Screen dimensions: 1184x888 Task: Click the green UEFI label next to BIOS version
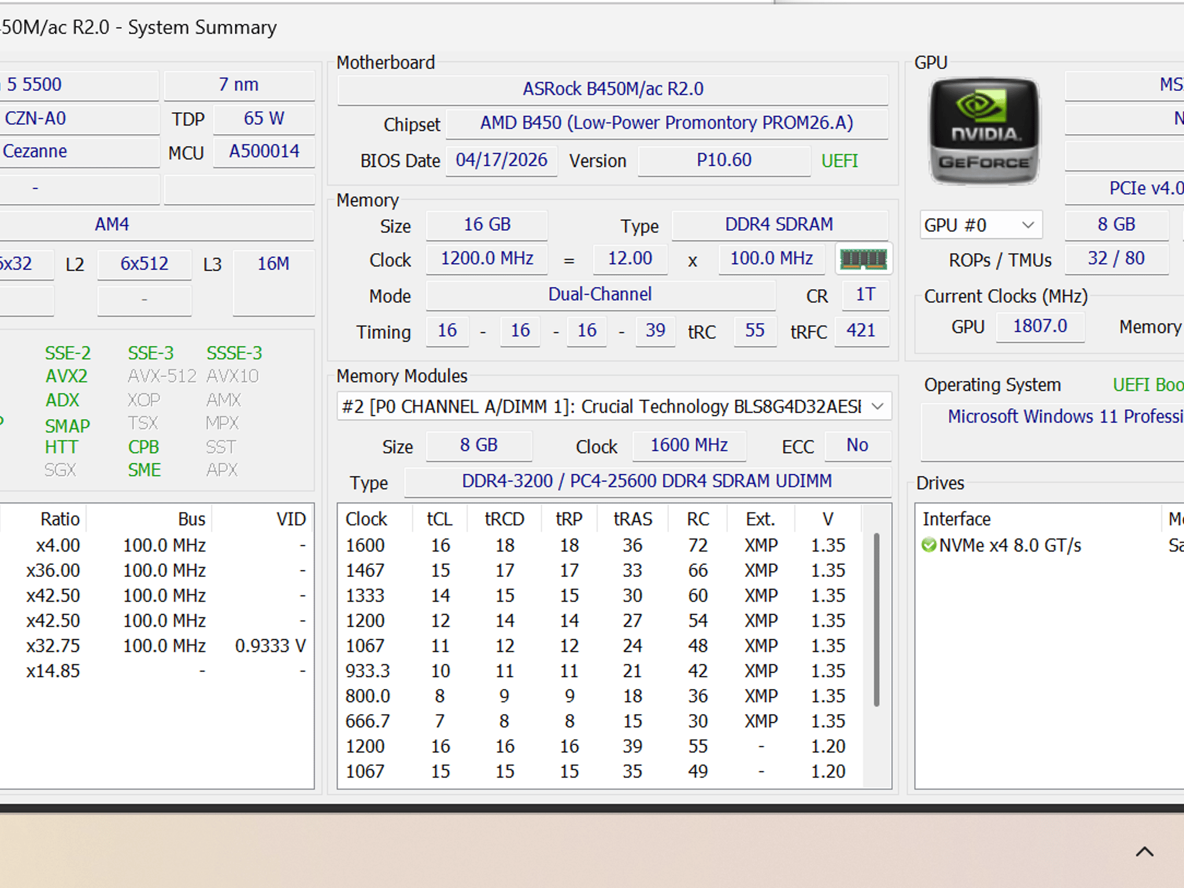pyautogui.click(x=839, y=161)
